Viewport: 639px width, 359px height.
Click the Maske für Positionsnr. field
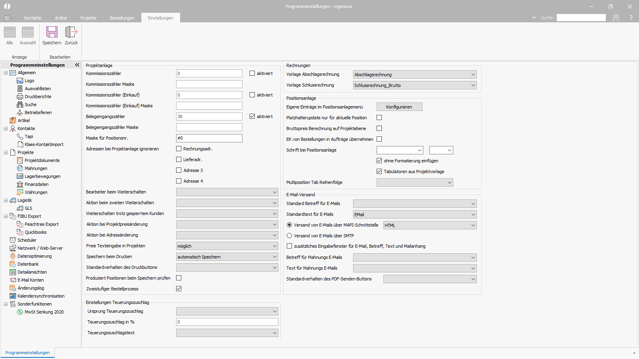click(x=209, y=138)
